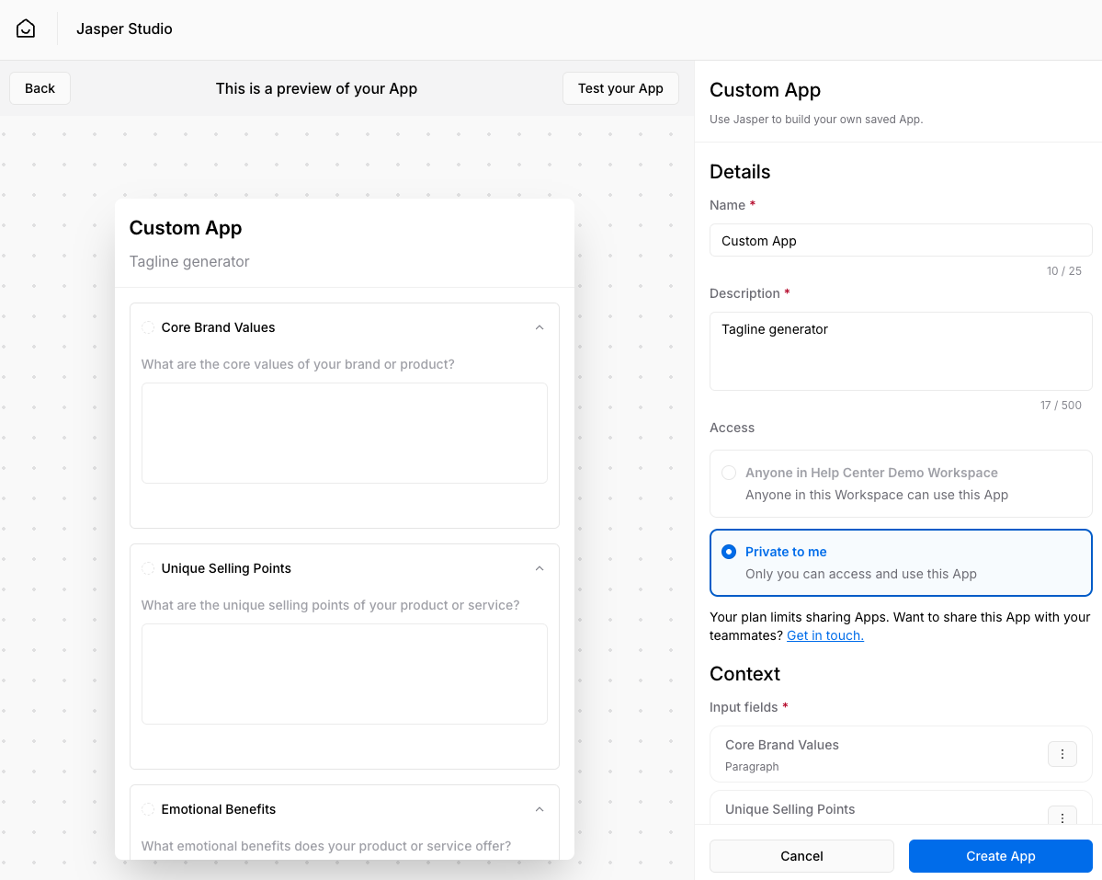This screenshot has height=880, width=1102.
Task: Click the Unique Selling Points preview textbox
Action: click(345, 674)
